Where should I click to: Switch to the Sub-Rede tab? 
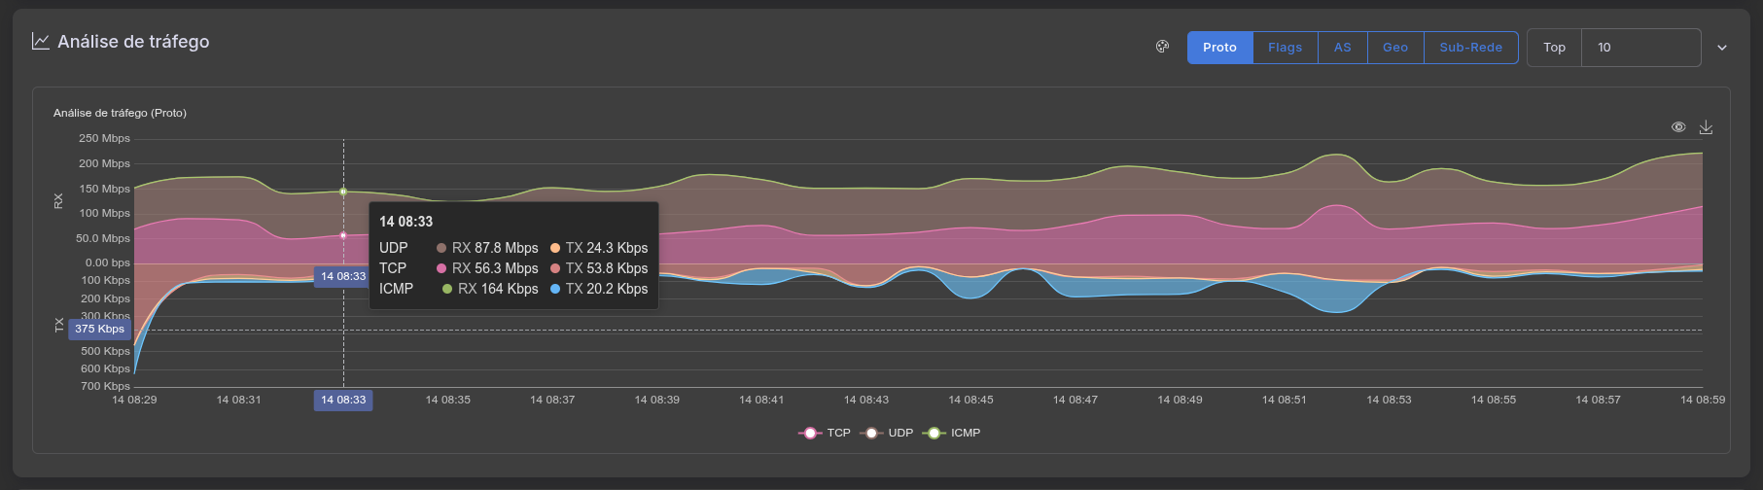click(x=1470, y=48)
